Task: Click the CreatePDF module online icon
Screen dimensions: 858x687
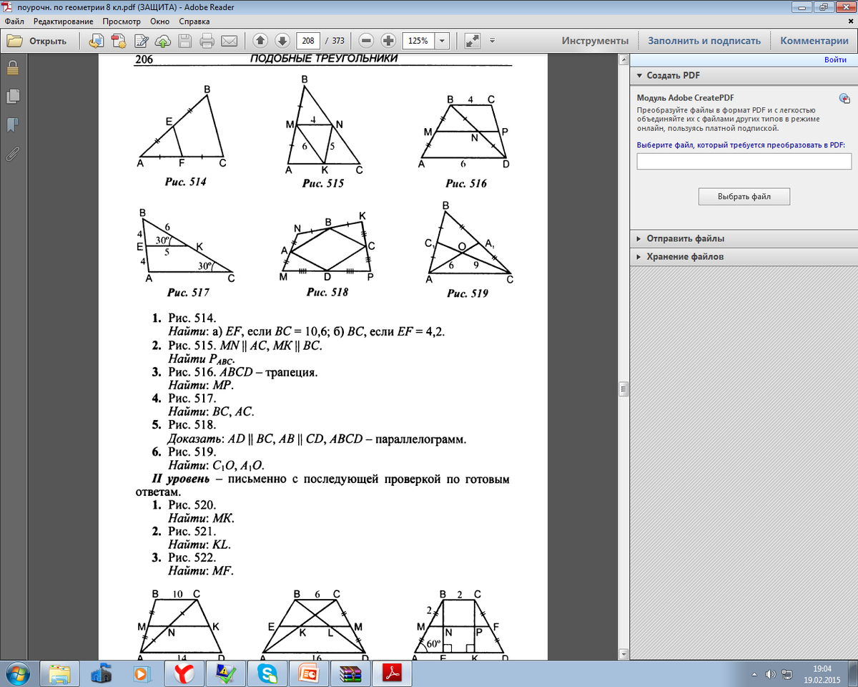Action: tap(844, 98)
